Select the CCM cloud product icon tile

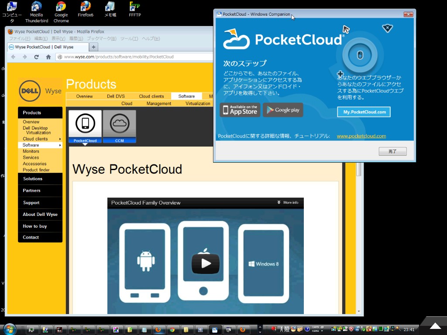coord(120,126)
